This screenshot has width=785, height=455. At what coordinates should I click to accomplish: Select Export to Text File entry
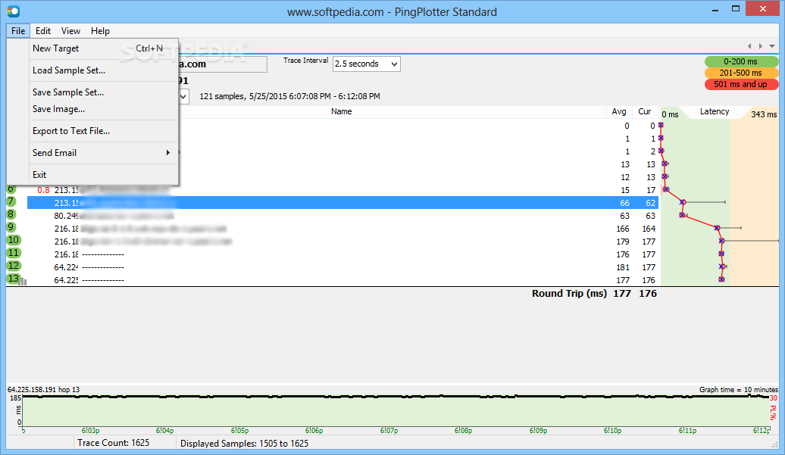(x=103, y=131)
